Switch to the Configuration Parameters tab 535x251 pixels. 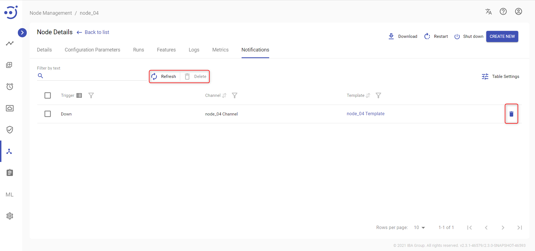tap(93, 50)
